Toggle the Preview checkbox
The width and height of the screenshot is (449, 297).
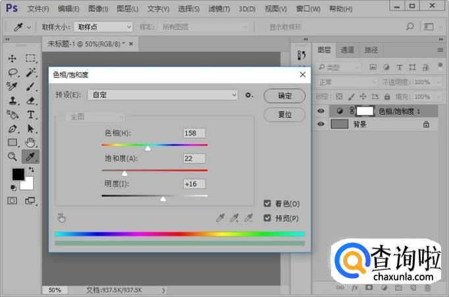pos(267,218)
